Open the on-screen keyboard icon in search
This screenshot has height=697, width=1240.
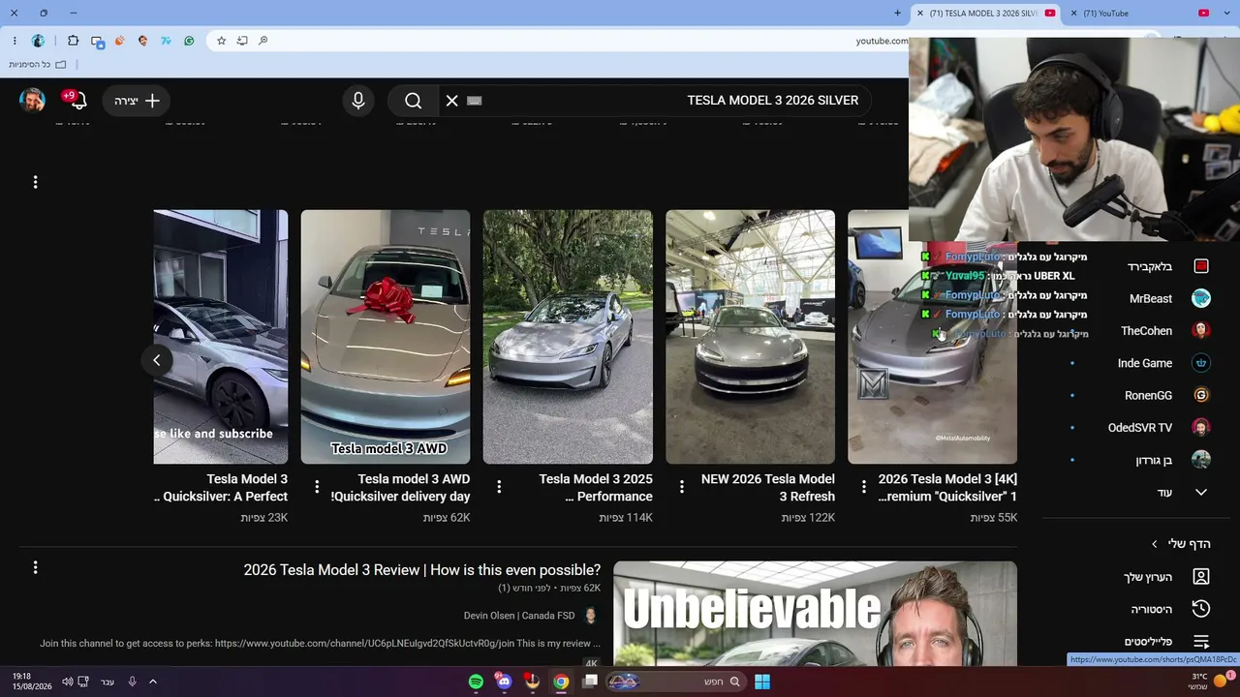475,101
